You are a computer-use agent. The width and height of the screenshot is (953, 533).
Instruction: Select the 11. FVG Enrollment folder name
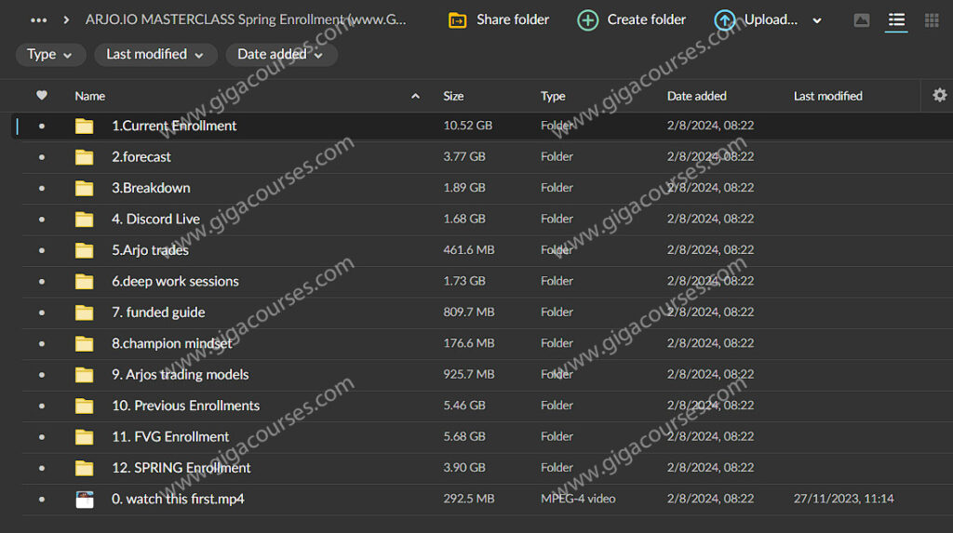tap(170, 436)
